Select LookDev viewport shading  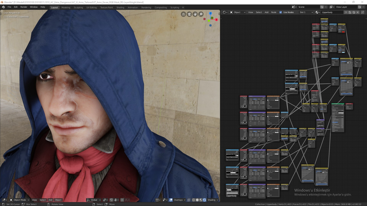201,200
